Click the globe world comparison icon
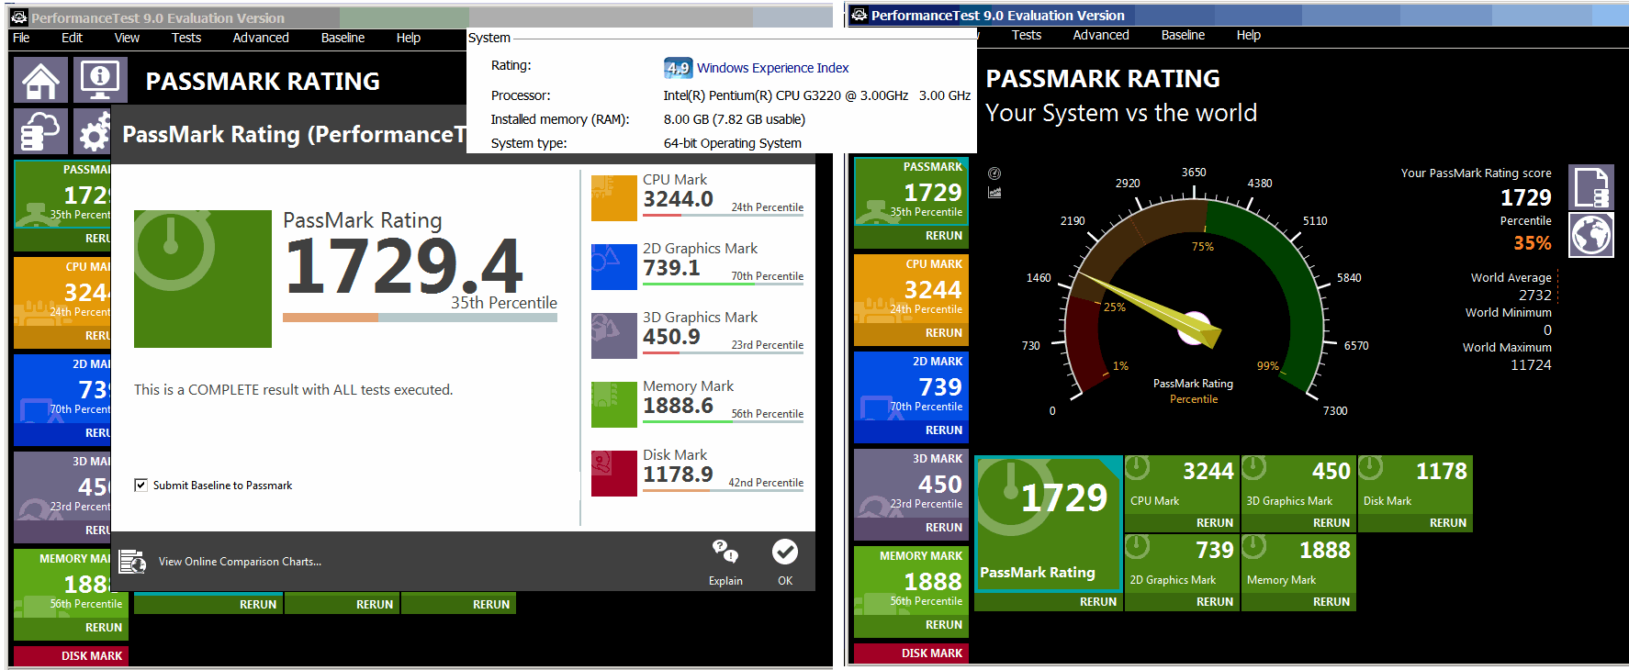Image resolution: width=1629 pixels, height=670 pixels. [x=1591, y=236]
